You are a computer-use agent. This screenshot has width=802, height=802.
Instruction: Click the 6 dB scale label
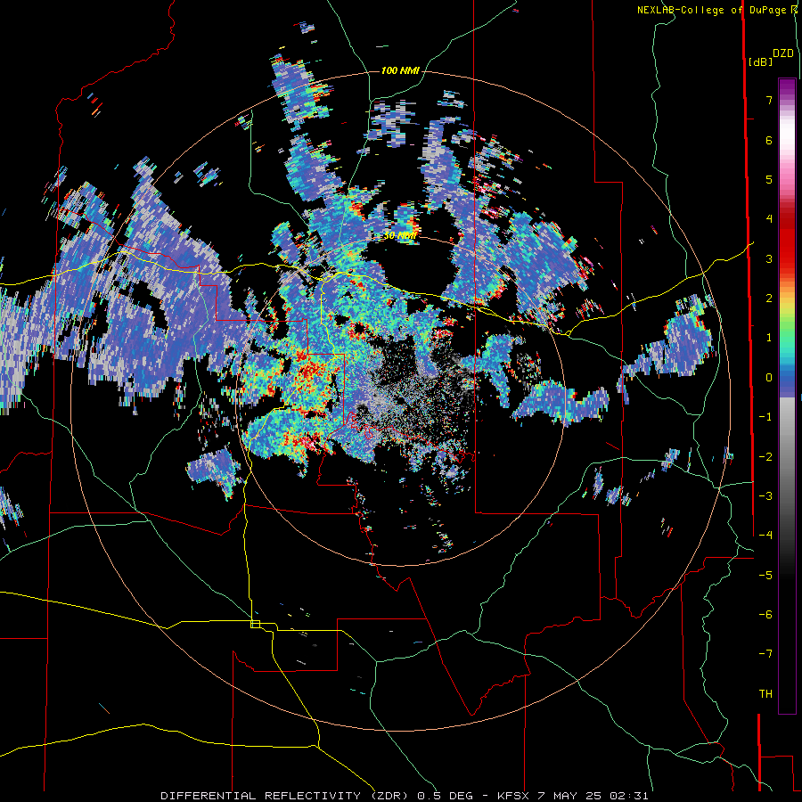769,140
